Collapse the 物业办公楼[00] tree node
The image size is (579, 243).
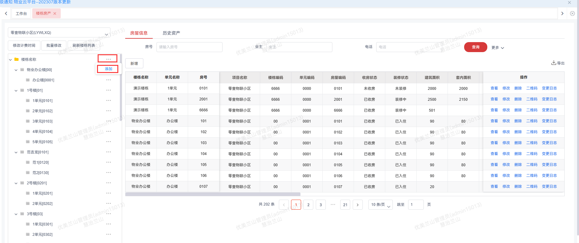16,70
